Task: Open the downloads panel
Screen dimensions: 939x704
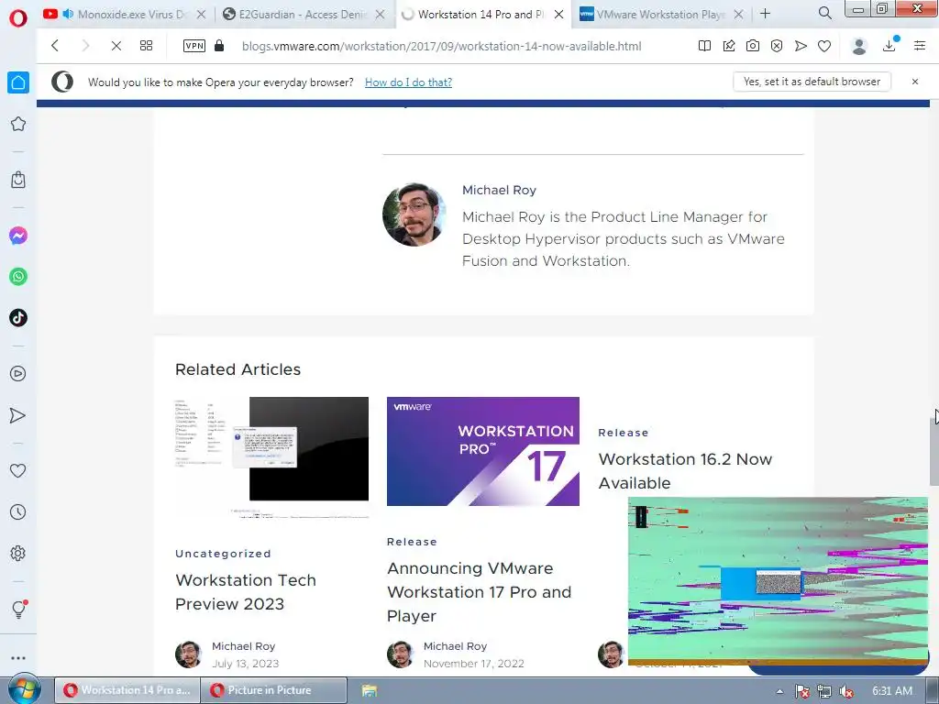Action: 889,45
